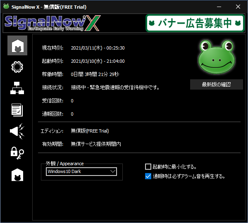The width and height of the screenshot is (248, 223).
Task: Open the home status page (top frog house icon)
Action: (x=17, y=45)
